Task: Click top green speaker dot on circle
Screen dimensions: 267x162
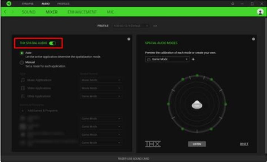Action: tap(197, 75)
